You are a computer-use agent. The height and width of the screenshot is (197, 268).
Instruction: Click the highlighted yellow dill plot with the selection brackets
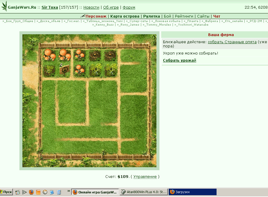click(x=95, y=71)
